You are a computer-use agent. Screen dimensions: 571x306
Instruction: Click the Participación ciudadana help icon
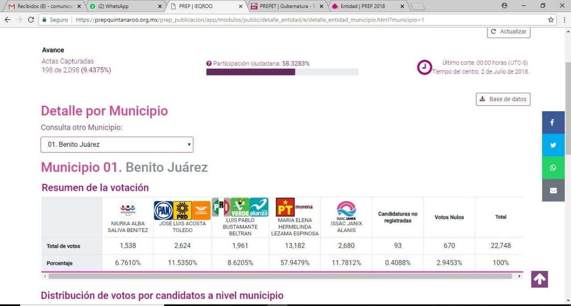[x=209, y=64]
